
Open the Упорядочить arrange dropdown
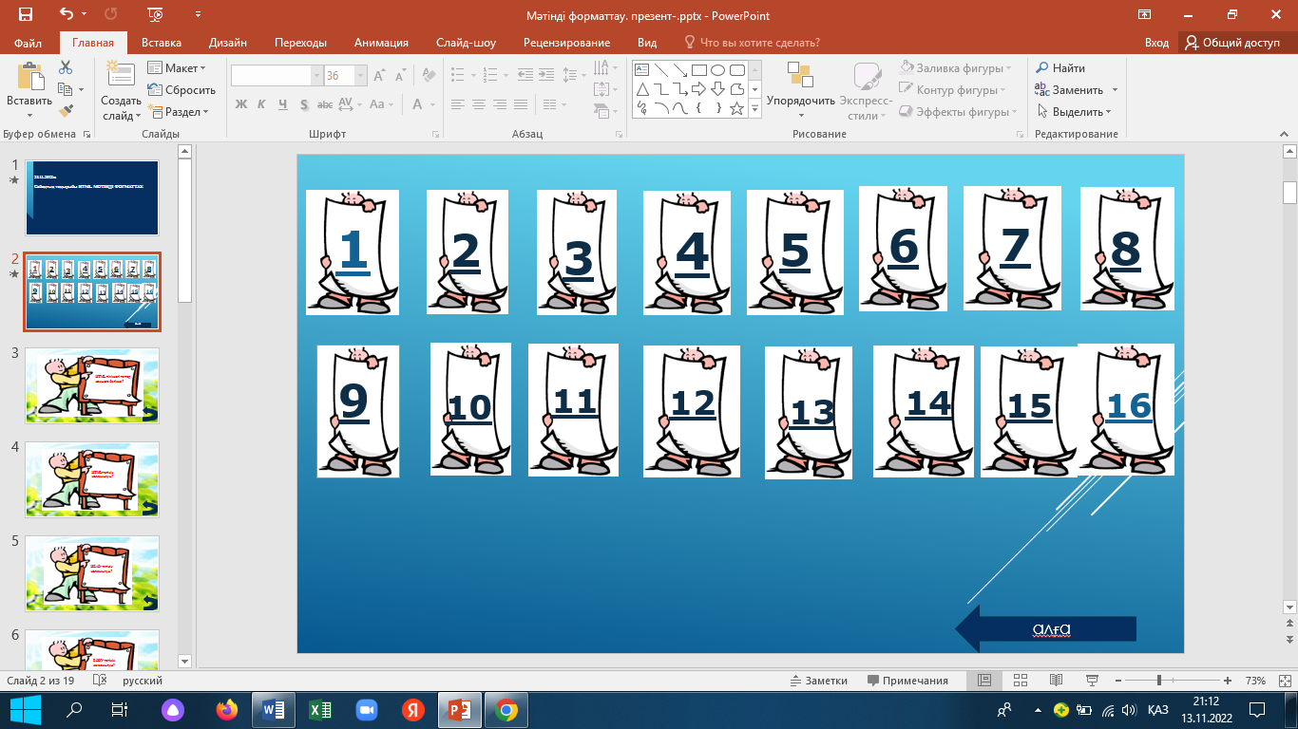click(800, 101)
